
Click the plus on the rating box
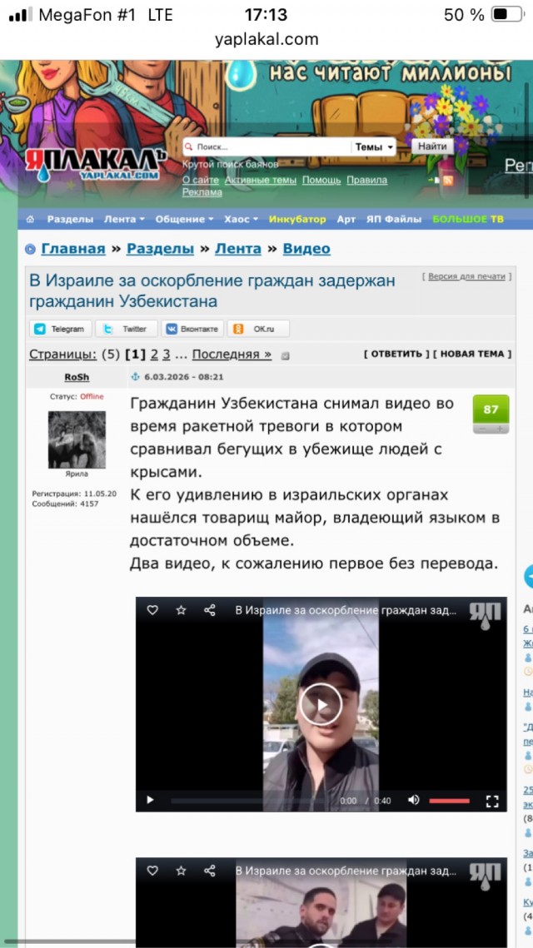[500, 429]
